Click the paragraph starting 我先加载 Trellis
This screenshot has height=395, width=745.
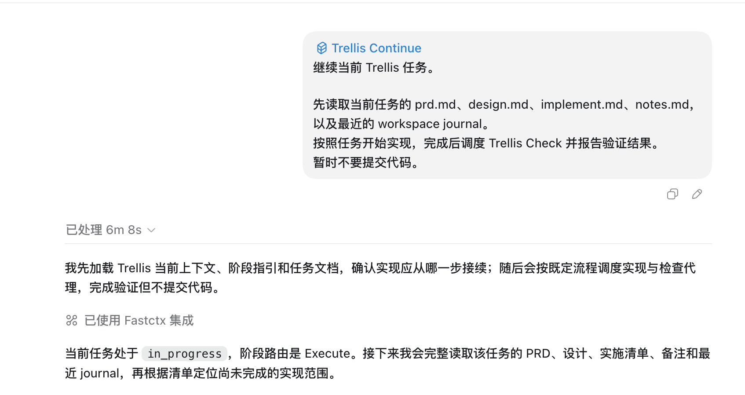tap(380, 278)
